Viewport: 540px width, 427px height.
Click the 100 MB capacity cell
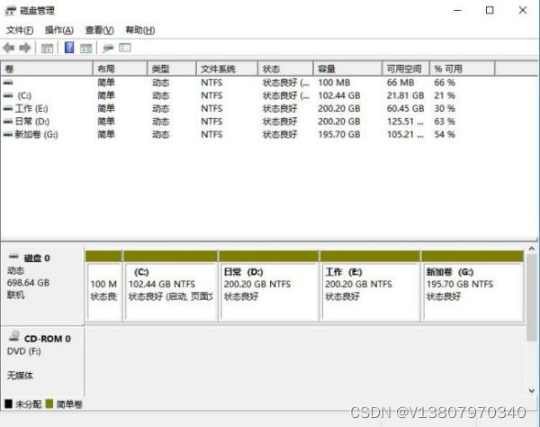[334, 83]
